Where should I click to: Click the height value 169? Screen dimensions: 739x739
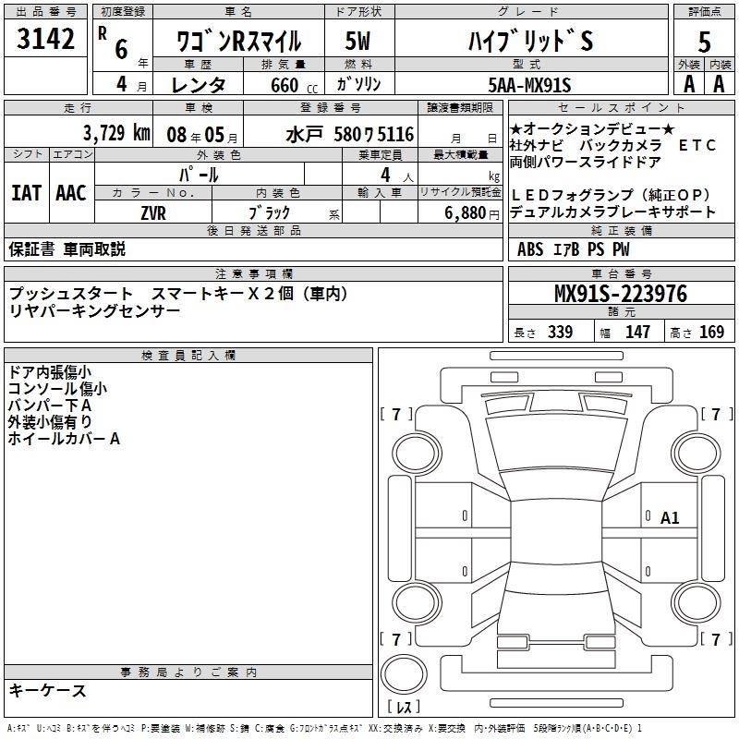(711, 332)
